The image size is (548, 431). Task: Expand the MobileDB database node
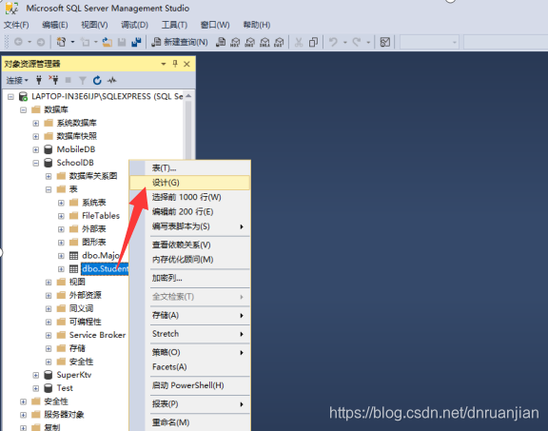coord(35,149)
